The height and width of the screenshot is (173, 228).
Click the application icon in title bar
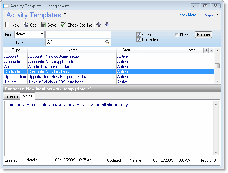tap(6, 6)
